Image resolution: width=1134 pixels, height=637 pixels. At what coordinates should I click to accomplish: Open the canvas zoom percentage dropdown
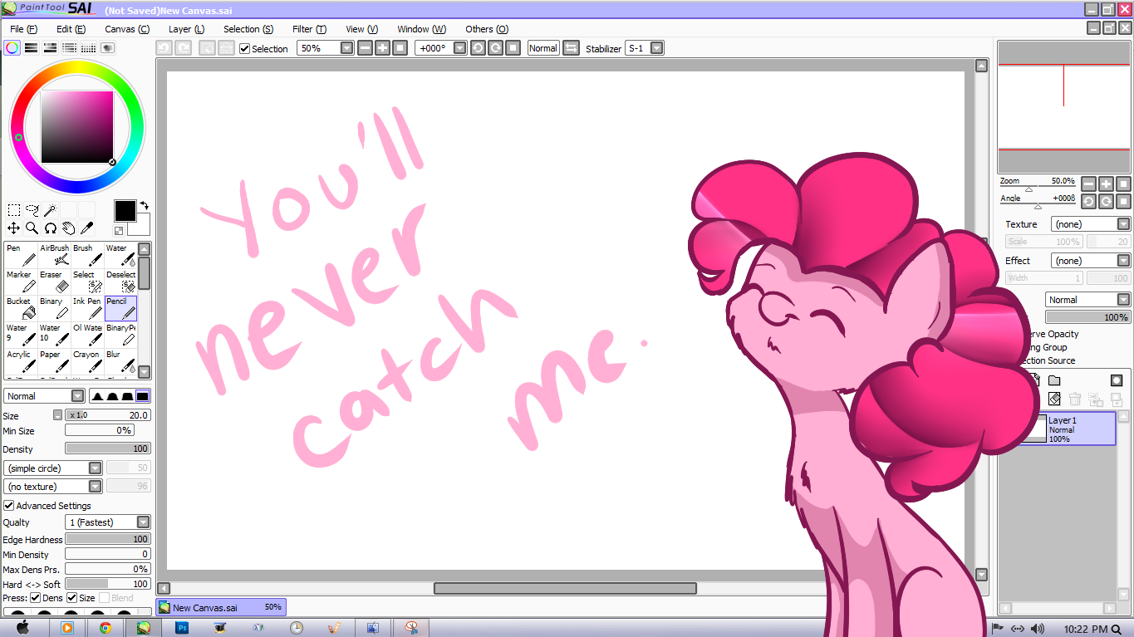click(347, 48)
